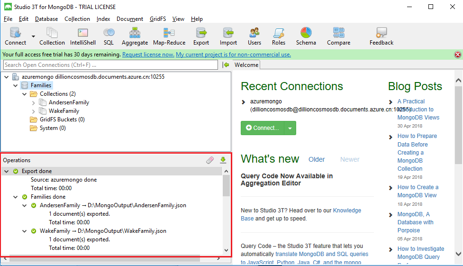Open the GridFS menu
This screenshot has width=463, height=266.
coord(158,19)
